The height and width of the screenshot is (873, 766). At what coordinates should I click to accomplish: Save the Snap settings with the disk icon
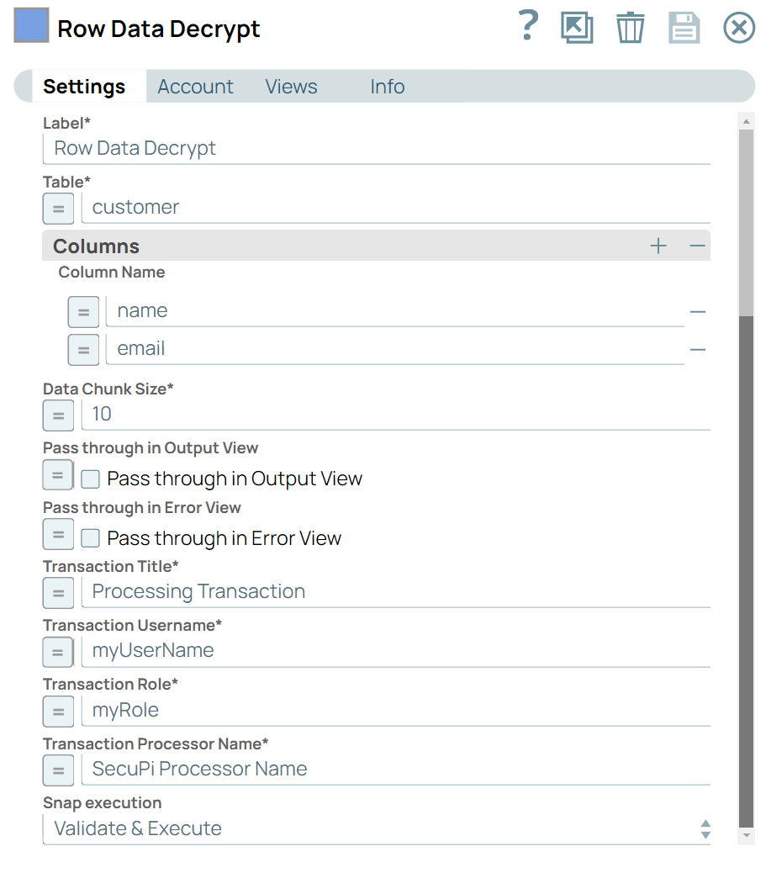684,27
